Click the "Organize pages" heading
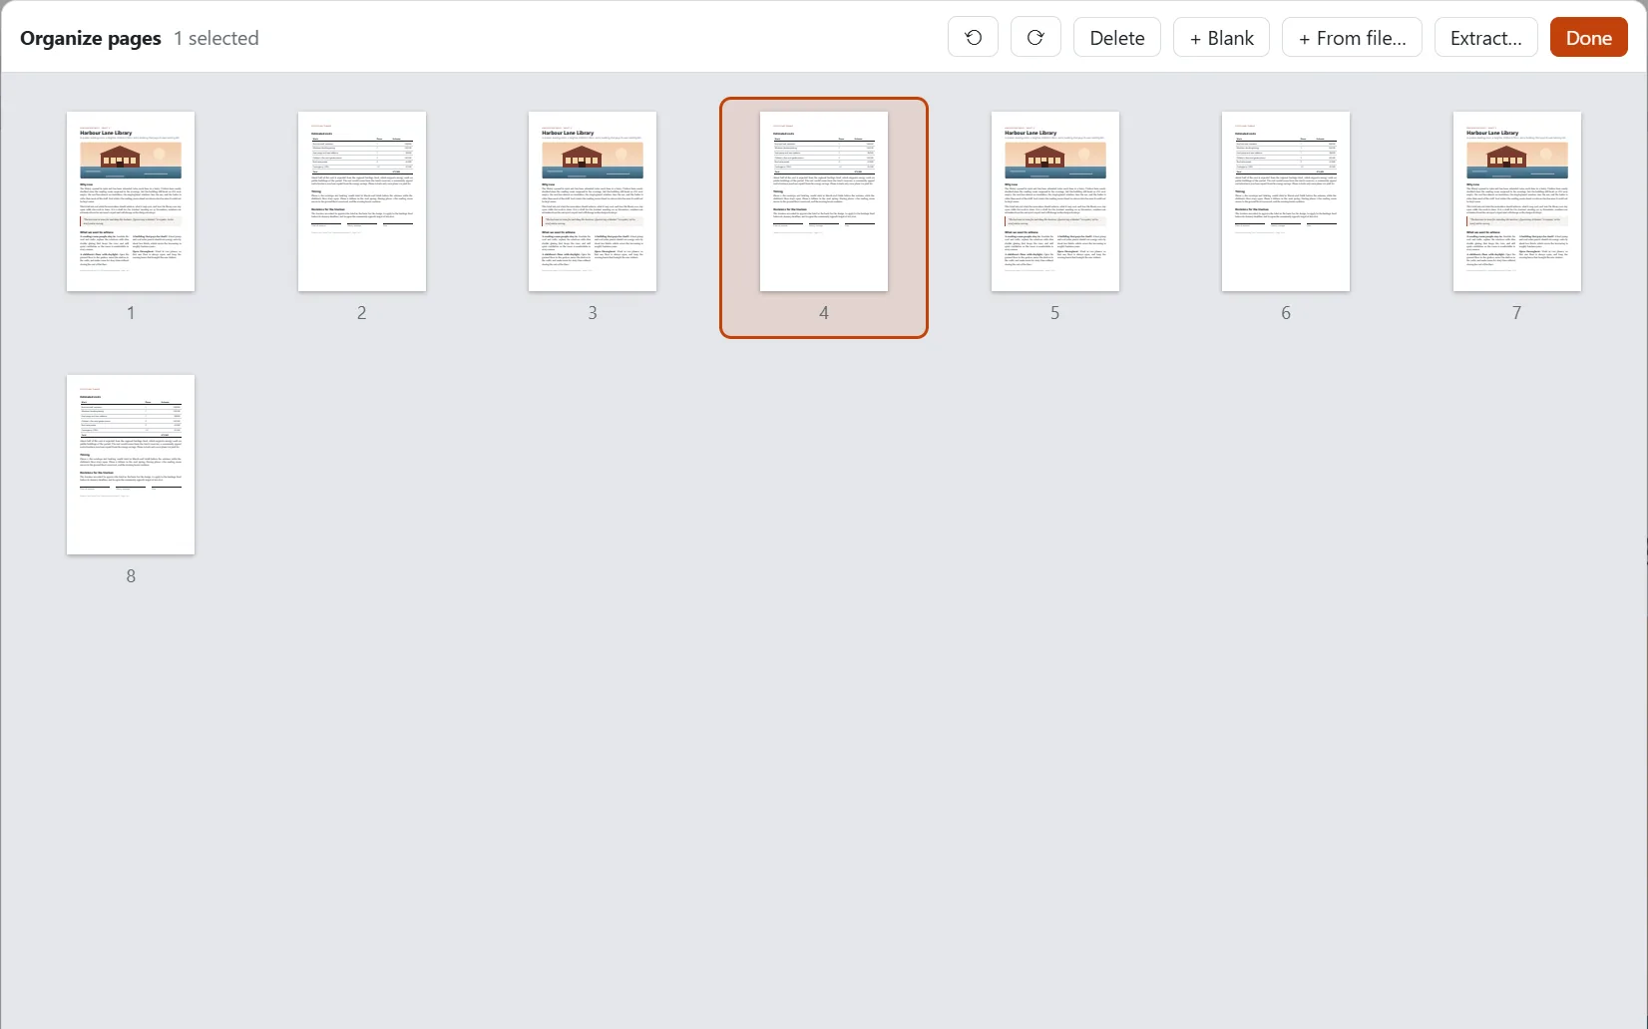The image size is (1648, 1029). pyautogui.click(x=91, y=38)
